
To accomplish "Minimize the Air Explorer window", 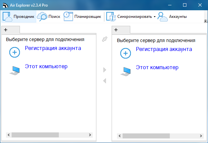I will coord(170,5).
